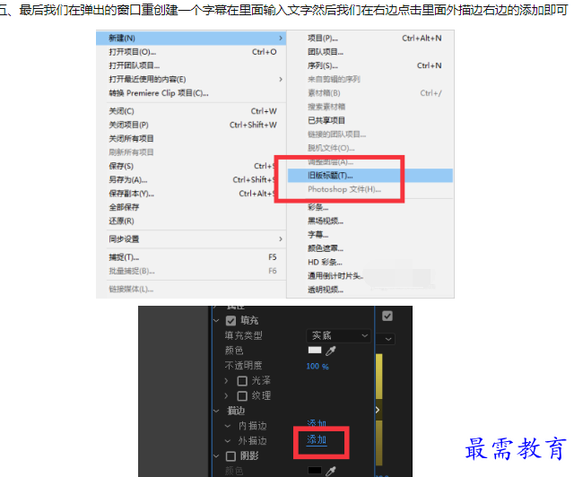Open the white fill color swatch
This screenshot has width=574, height=477.
point(315,351)
